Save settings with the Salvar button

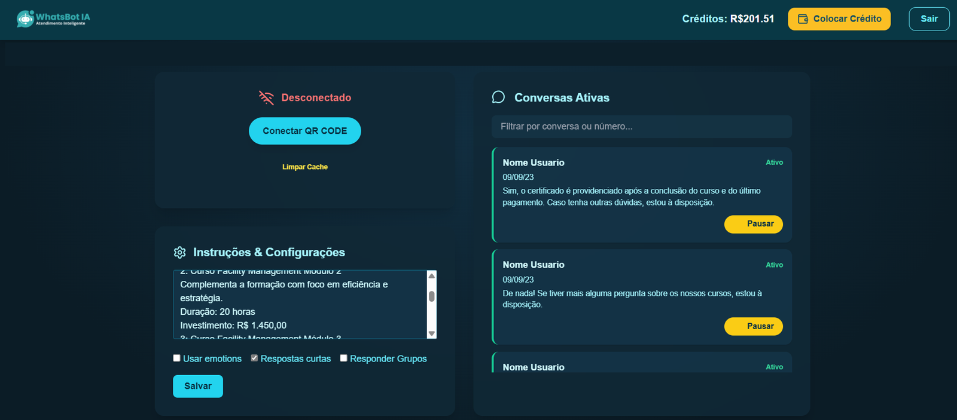197,387
